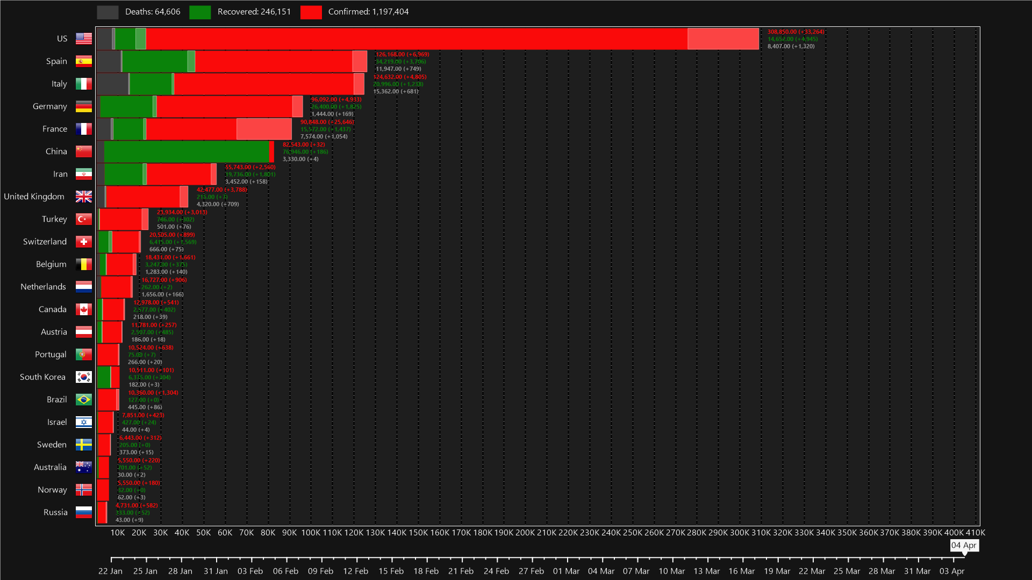Click Italy's gray deaths bar
The height and width of the screenshot is (580, 1032).
pos(112,84)
